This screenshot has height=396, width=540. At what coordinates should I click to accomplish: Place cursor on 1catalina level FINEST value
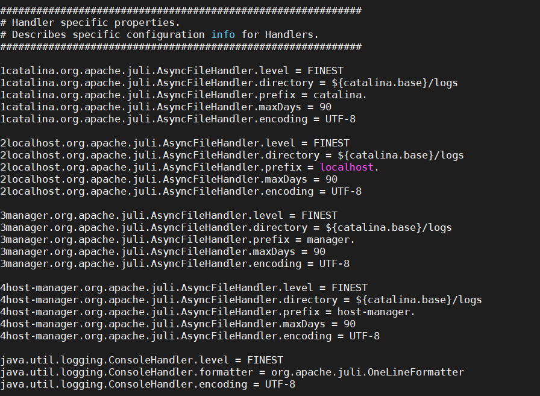(325, 71)
